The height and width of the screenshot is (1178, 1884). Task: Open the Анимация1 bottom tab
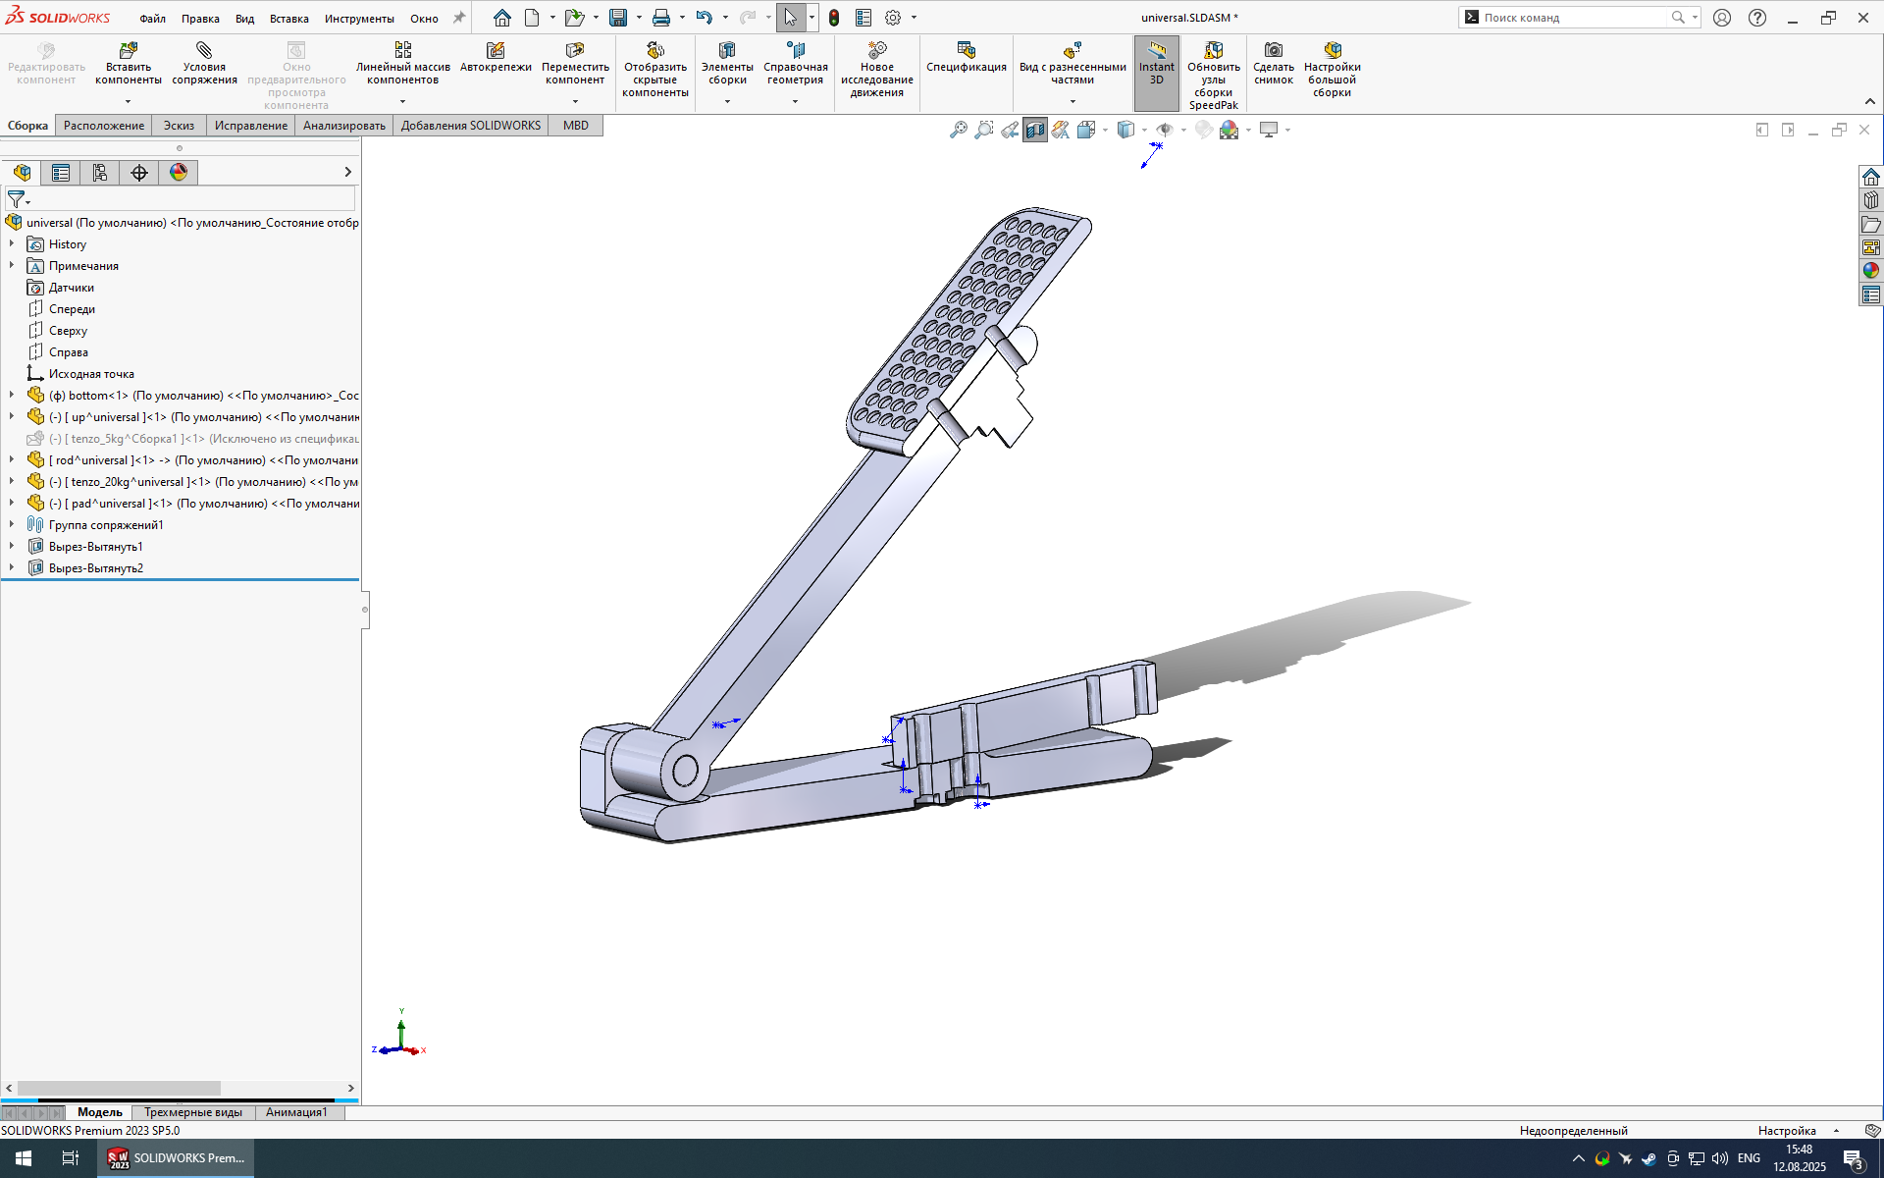pyautogui.click(x=296, y=1112)
